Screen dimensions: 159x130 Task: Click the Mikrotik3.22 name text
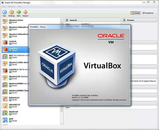(15, 105)
